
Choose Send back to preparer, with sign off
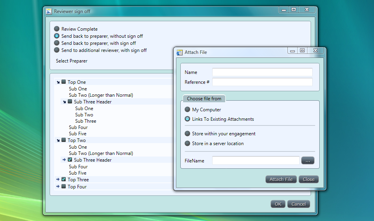click(x=57, y=43)
